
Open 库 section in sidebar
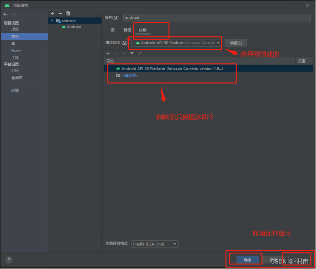pos(13,43)
